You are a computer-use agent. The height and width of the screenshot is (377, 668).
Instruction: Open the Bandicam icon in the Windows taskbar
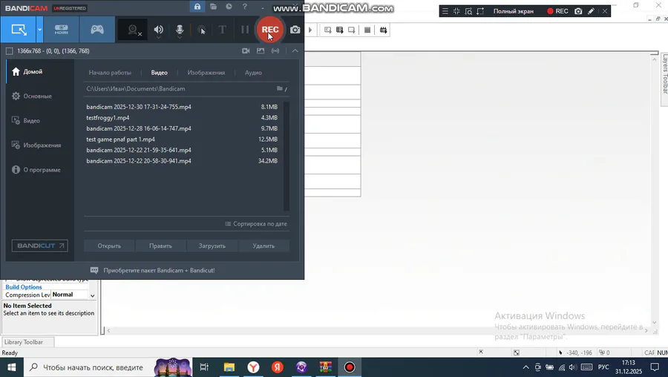pyautogui.click(x=350, y=367)
